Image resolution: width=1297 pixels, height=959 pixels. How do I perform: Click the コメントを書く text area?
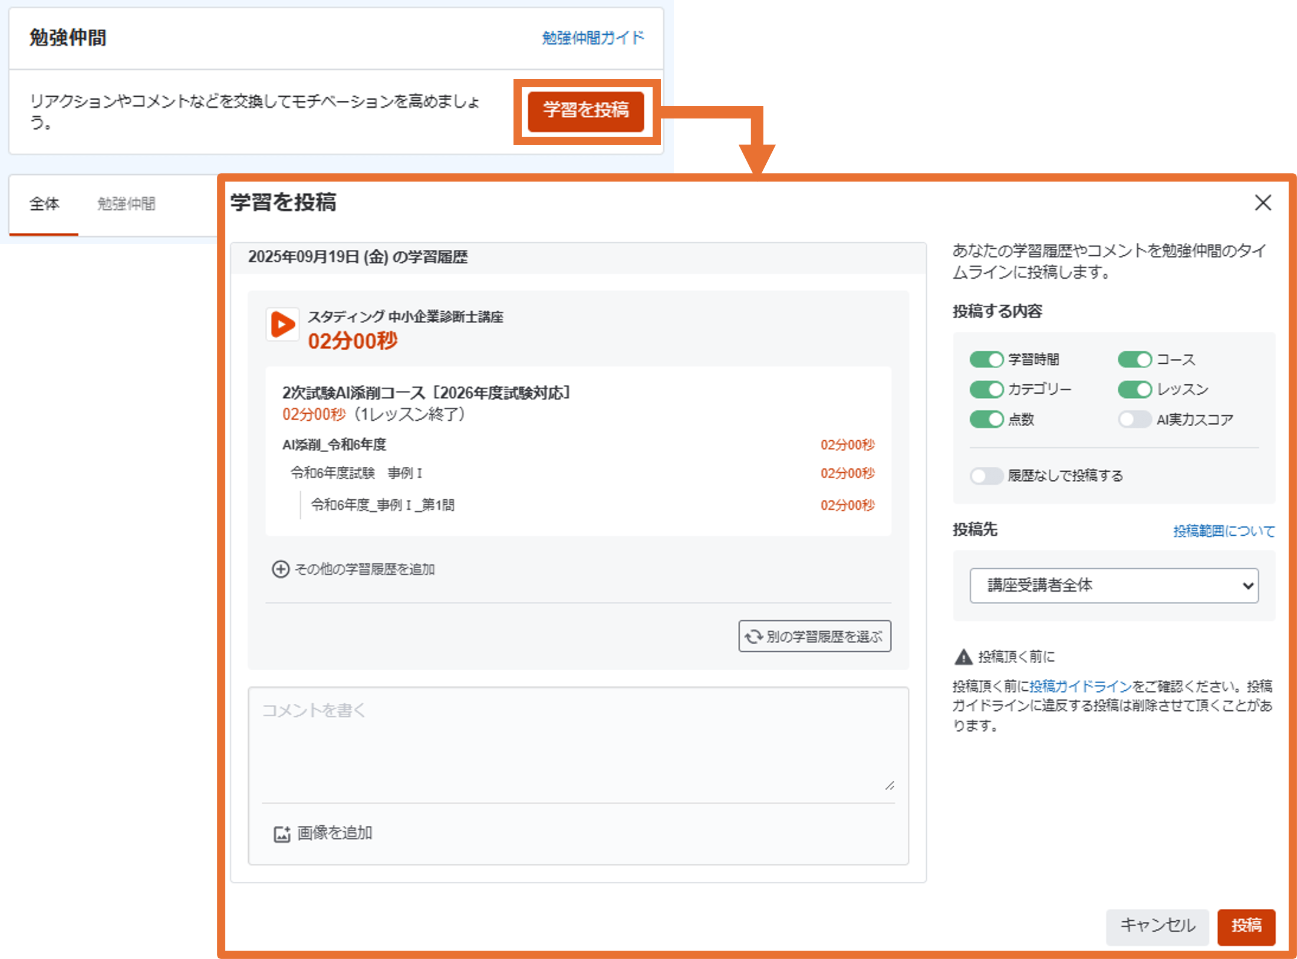click(x=578, y=744)
